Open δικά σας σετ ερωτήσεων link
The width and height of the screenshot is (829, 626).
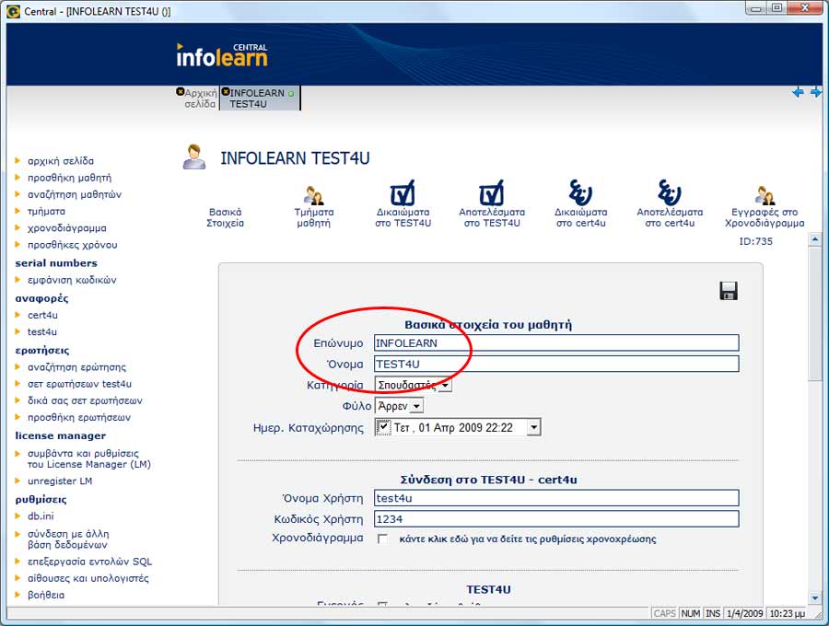[x=85, y=400]
